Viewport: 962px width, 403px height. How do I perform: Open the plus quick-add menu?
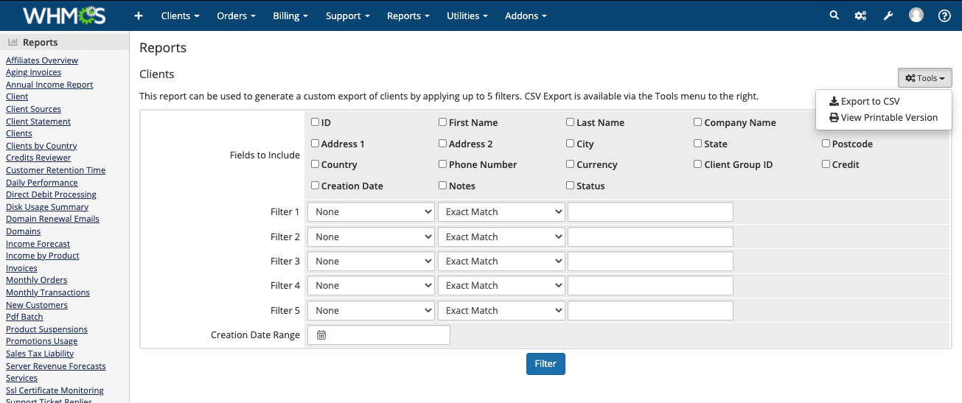[x=139, y=15]
